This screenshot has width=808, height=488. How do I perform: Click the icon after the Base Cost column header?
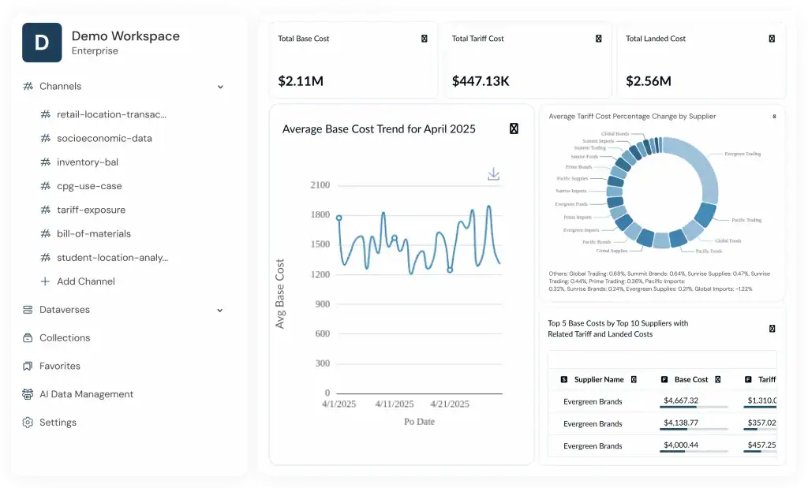click(717, 379)
